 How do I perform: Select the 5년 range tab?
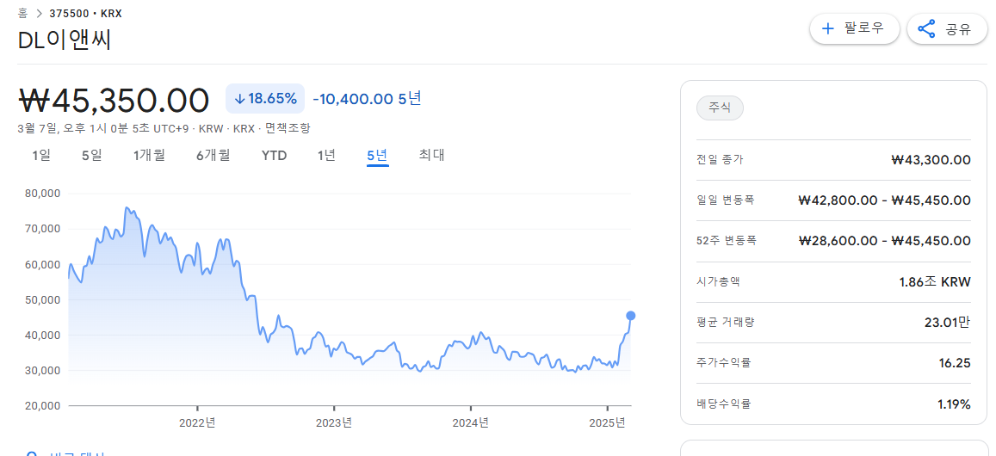pos(377,155)
